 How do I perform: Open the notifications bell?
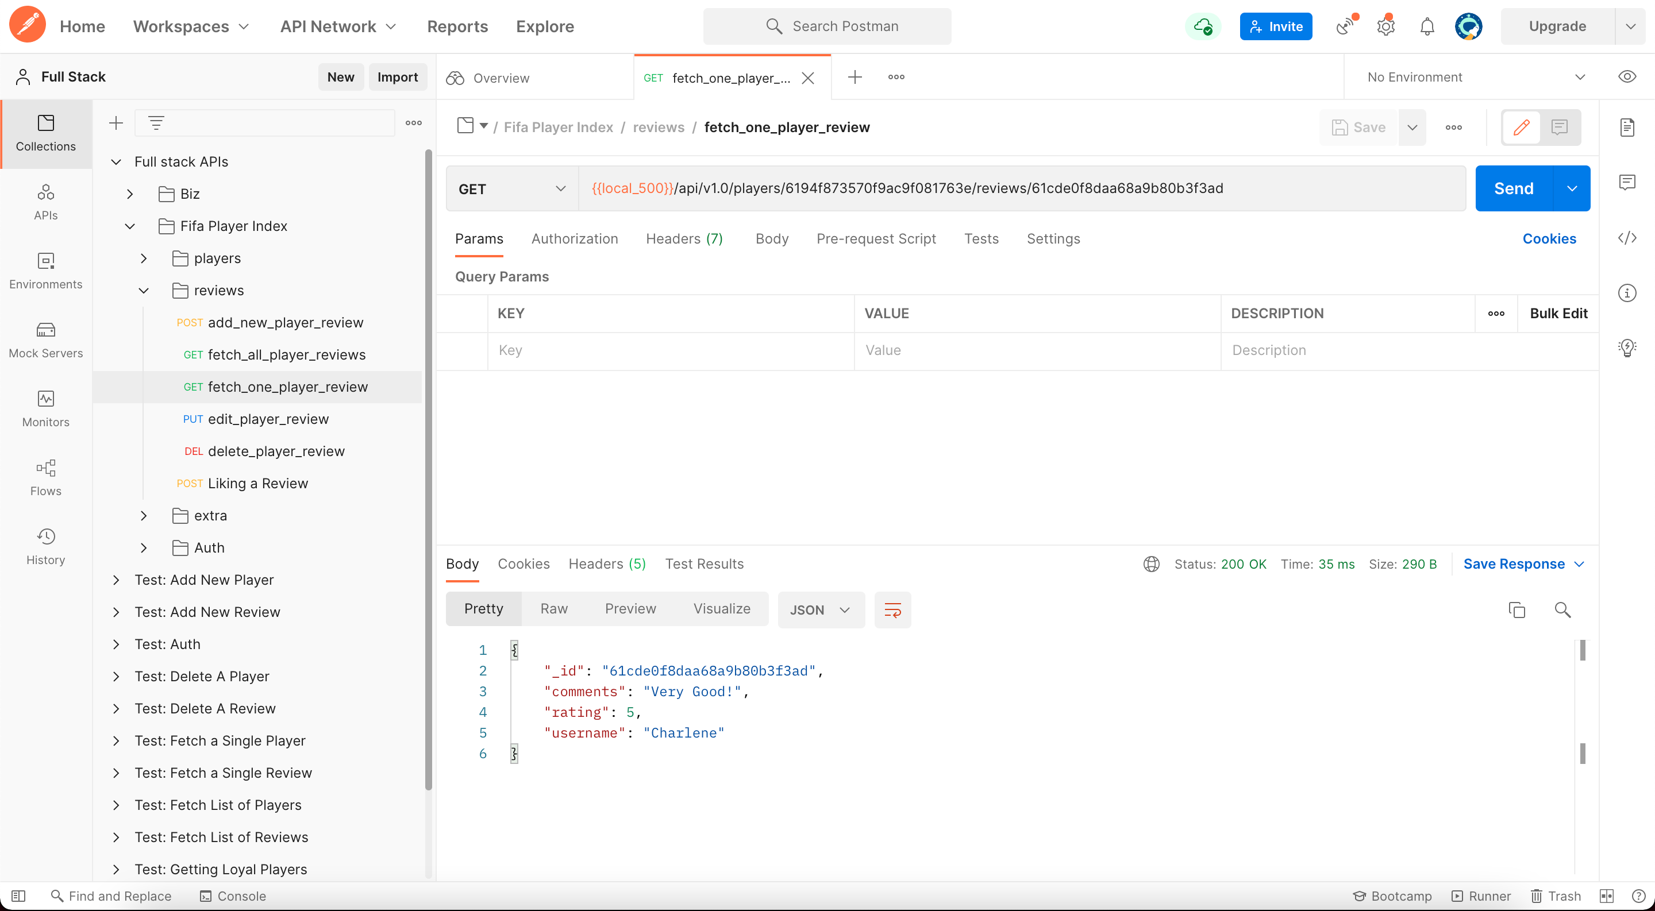click(1427, 26)
